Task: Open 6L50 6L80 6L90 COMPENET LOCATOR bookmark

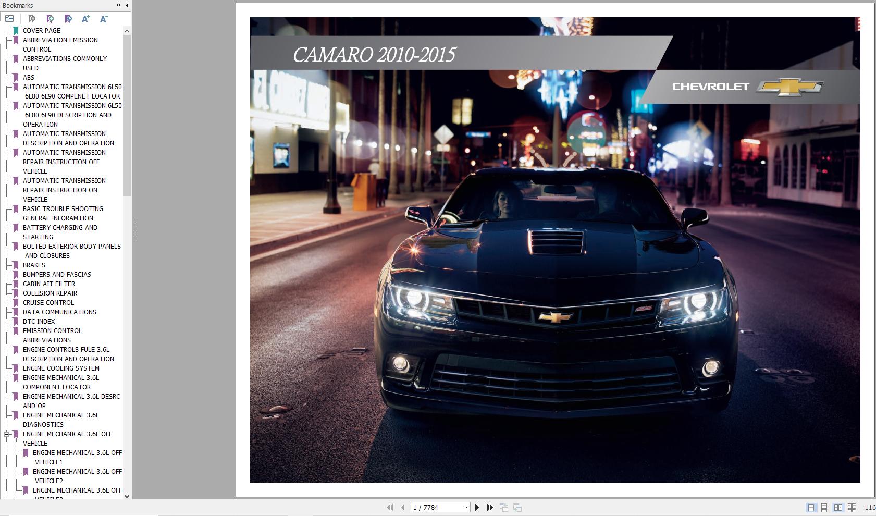Action: pos(72,92)
